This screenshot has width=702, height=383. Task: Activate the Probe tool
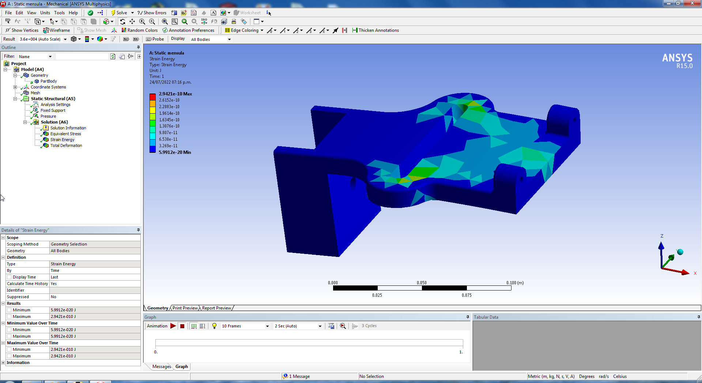[155, 39]
